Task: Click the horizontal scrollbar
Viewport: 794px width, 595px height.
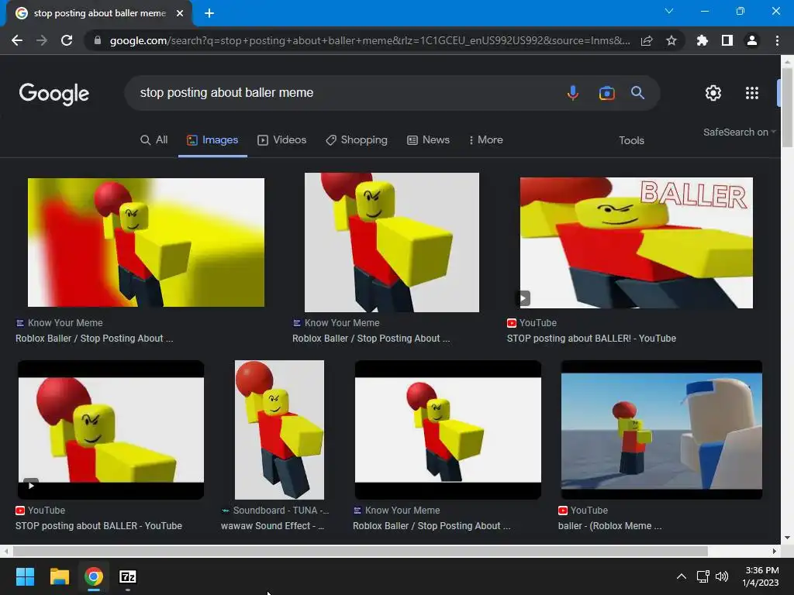Action: [360, 551]
